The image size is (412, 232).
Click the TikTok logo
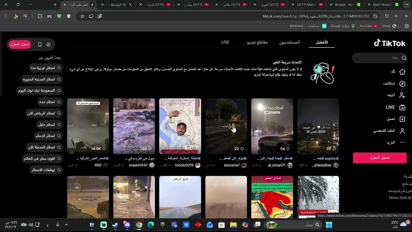pos(390,43)
